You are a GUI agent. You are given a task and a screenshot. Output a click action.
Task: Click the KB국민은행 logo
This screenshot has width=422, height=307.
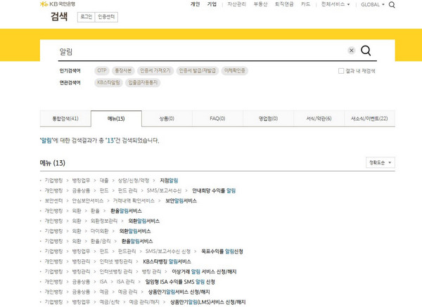58,4
